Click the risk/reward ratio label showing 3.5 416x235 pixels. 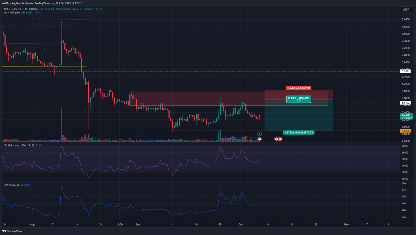298,100
